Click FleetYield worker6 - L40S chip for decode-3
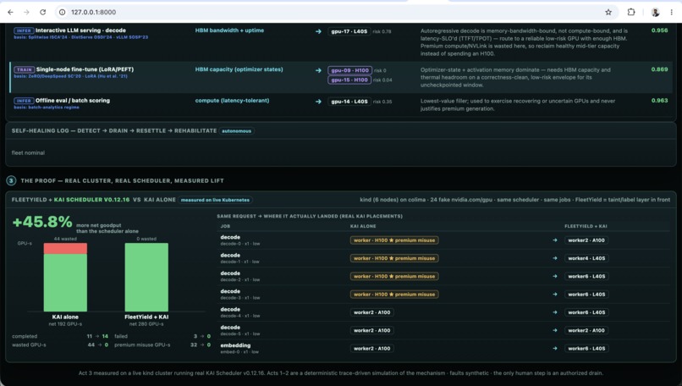Viewport: 682px width, 386px height. [x=586, y=295]
